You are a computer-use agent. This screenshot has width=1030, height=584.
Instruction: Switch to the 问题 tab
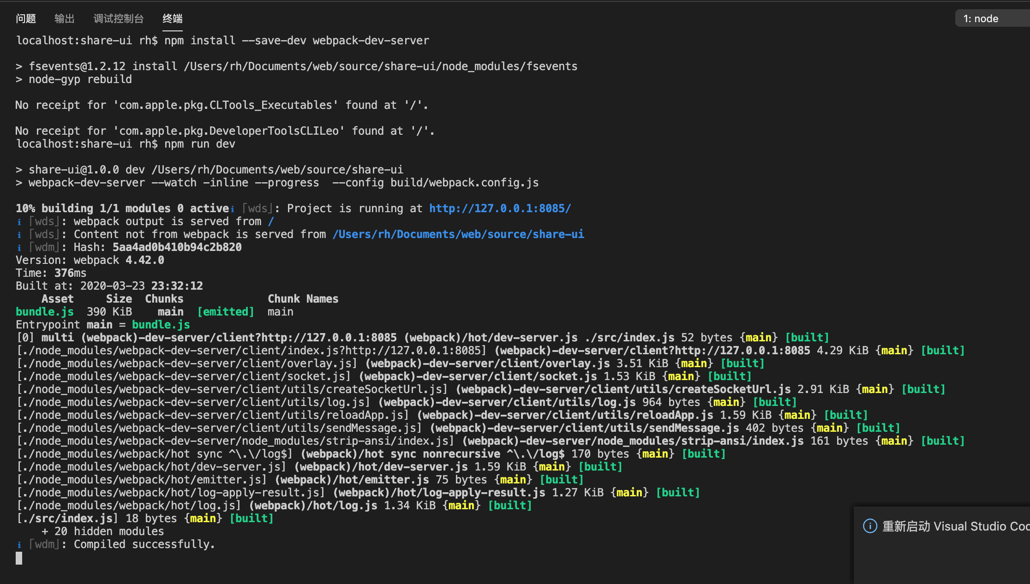point(26,18)
